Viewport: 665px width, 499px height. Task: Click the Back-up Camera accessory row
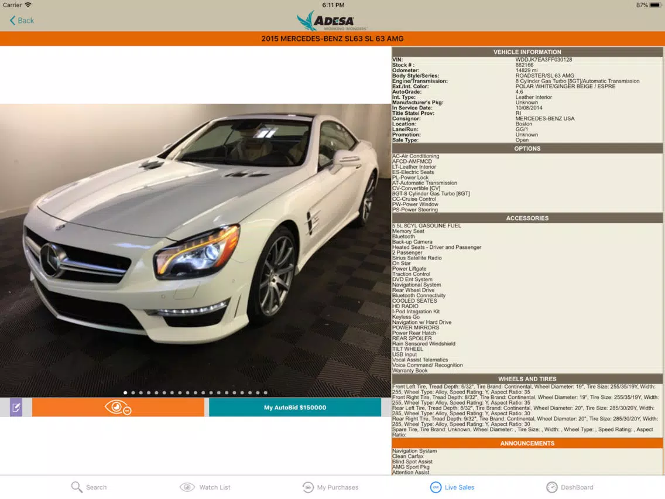pos(412,242)
